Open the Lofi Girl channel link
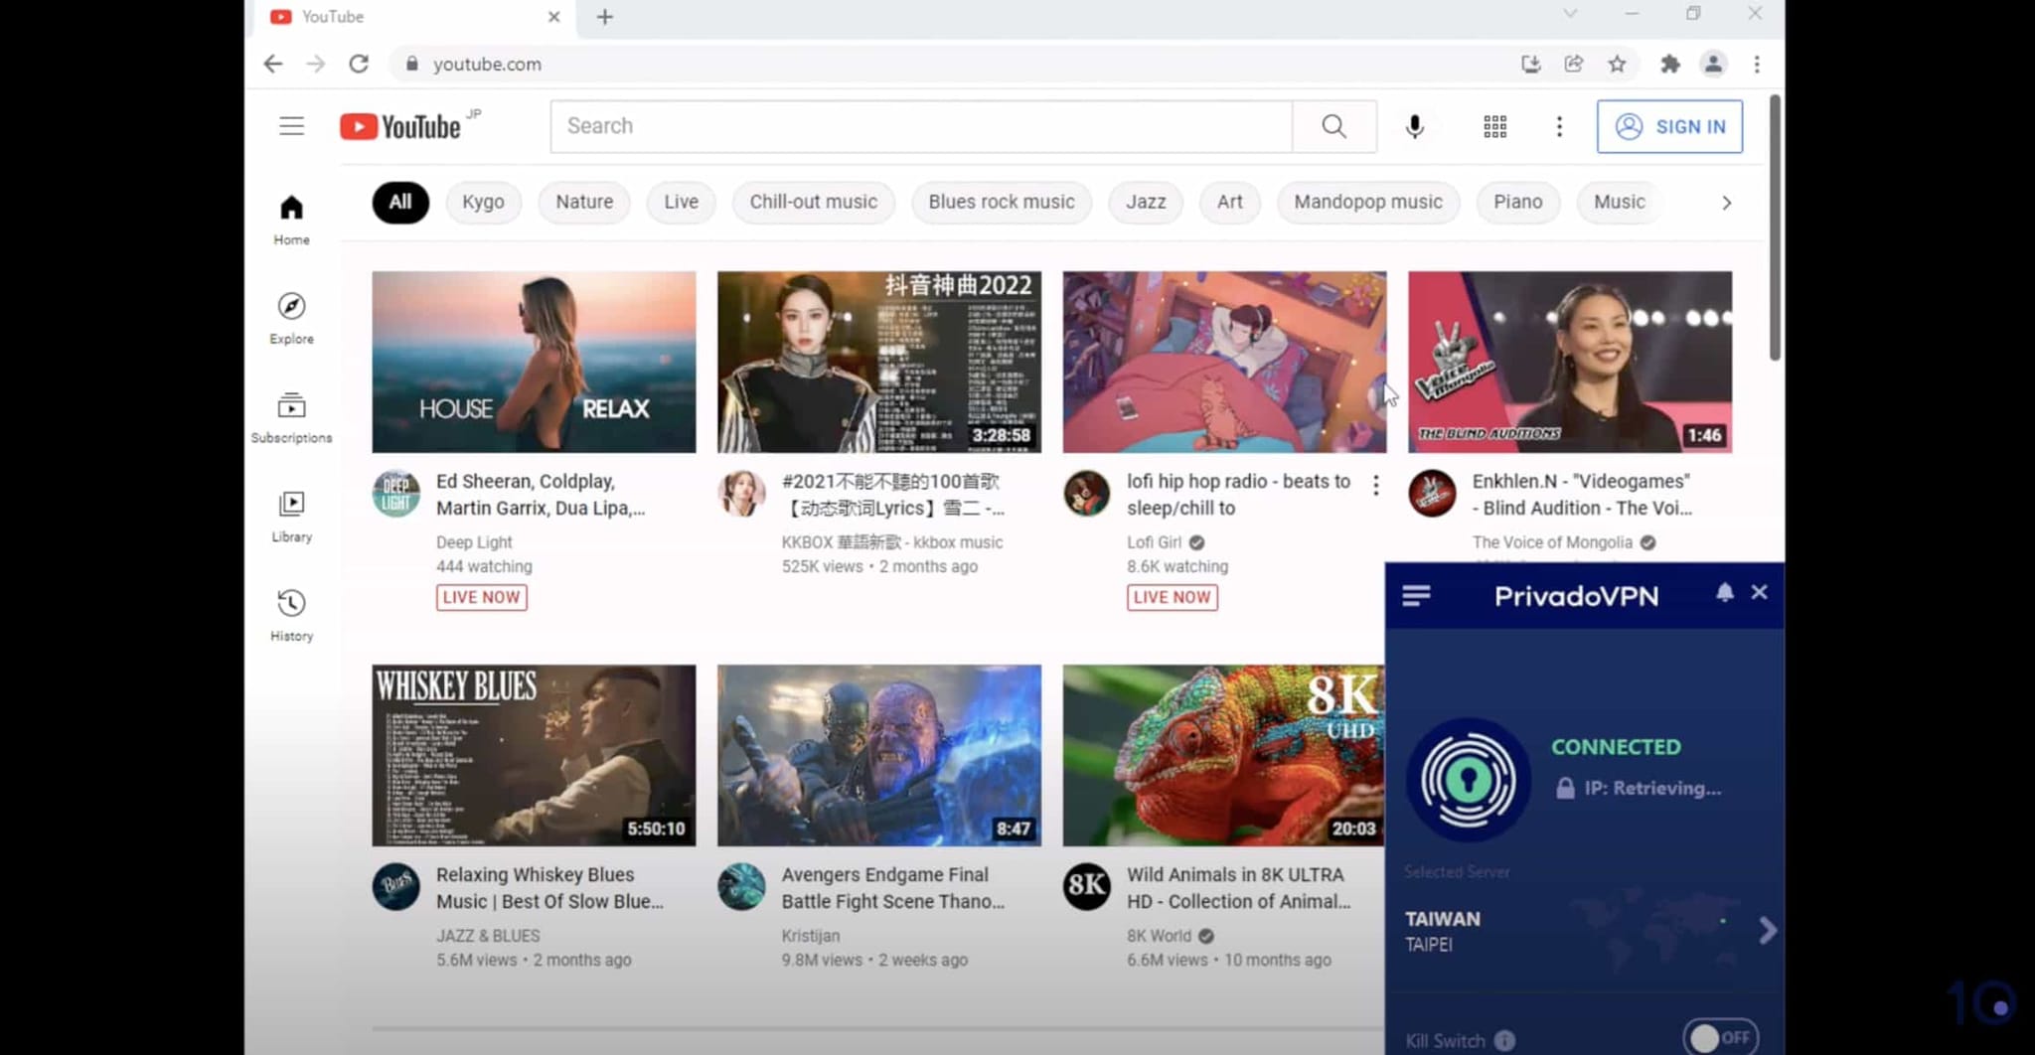The image size is (2035, 1055). [x=1154, y=542]
